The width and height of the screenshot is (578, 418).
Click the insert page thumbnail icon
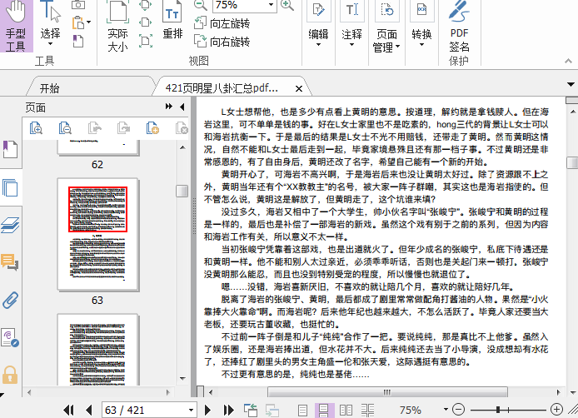(152, 128)
